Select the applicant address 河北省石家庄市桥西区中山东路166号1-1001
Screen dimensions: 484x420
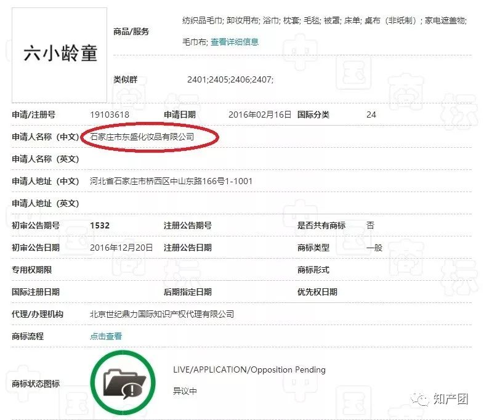pyautogui.click(x=171, y=181)
